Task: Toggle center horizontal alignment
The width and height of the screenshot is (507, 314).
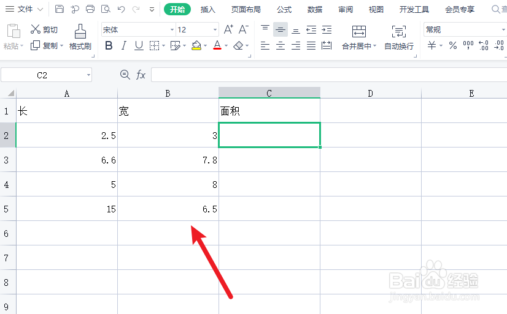Action: [281, 46]
